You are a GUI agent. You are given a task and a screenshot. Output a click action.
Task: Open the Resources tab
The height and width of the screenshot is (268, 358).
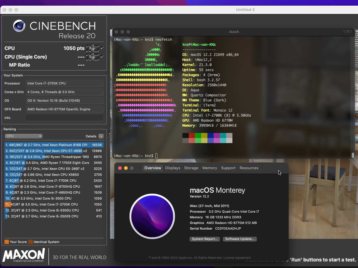[249, 168]
